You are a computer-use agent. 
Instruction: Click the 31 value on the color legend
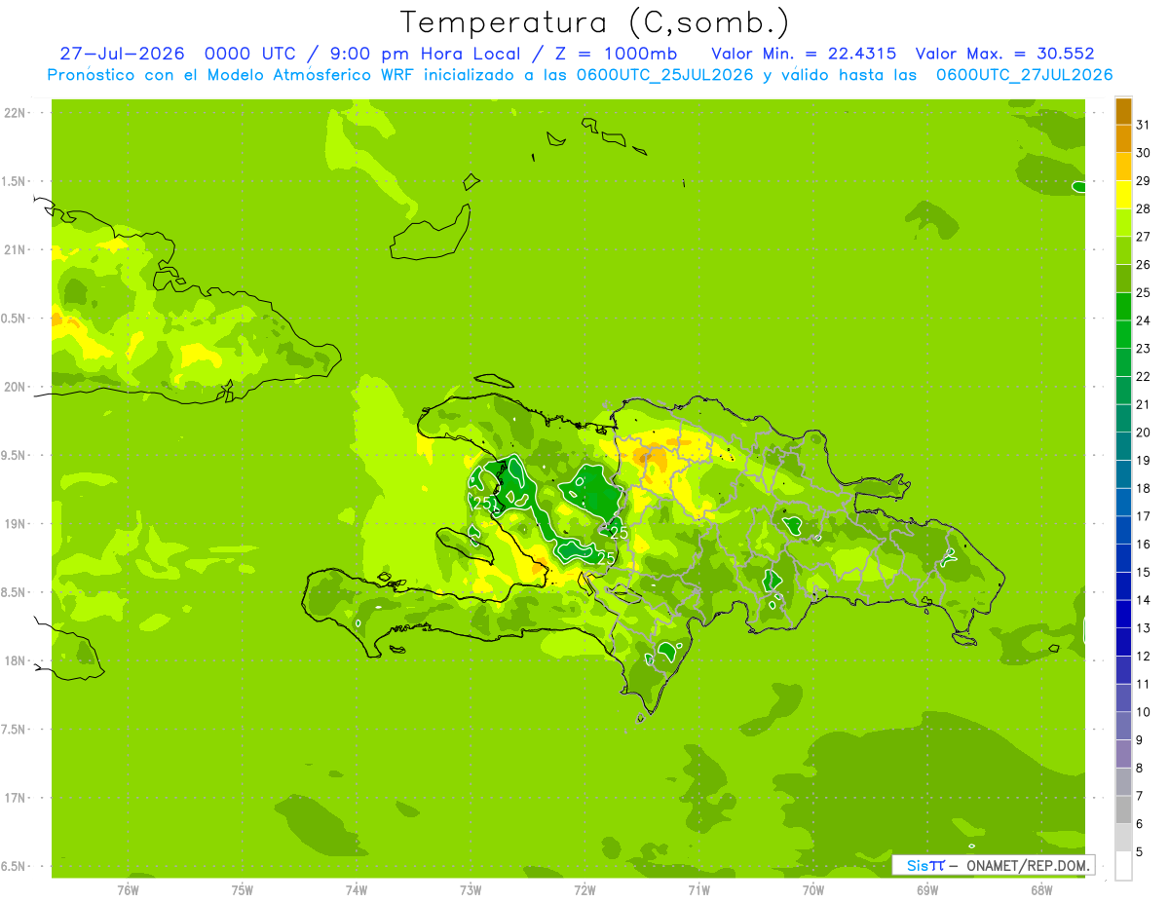pos(1143,124)
